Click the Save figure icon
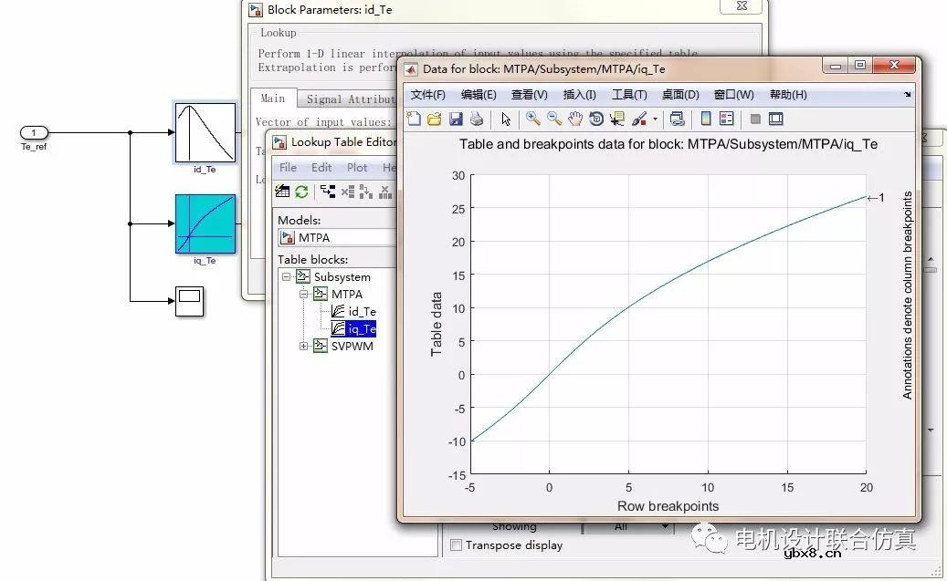This screenshot has height=581, width=947. click(x=455, y=119)
